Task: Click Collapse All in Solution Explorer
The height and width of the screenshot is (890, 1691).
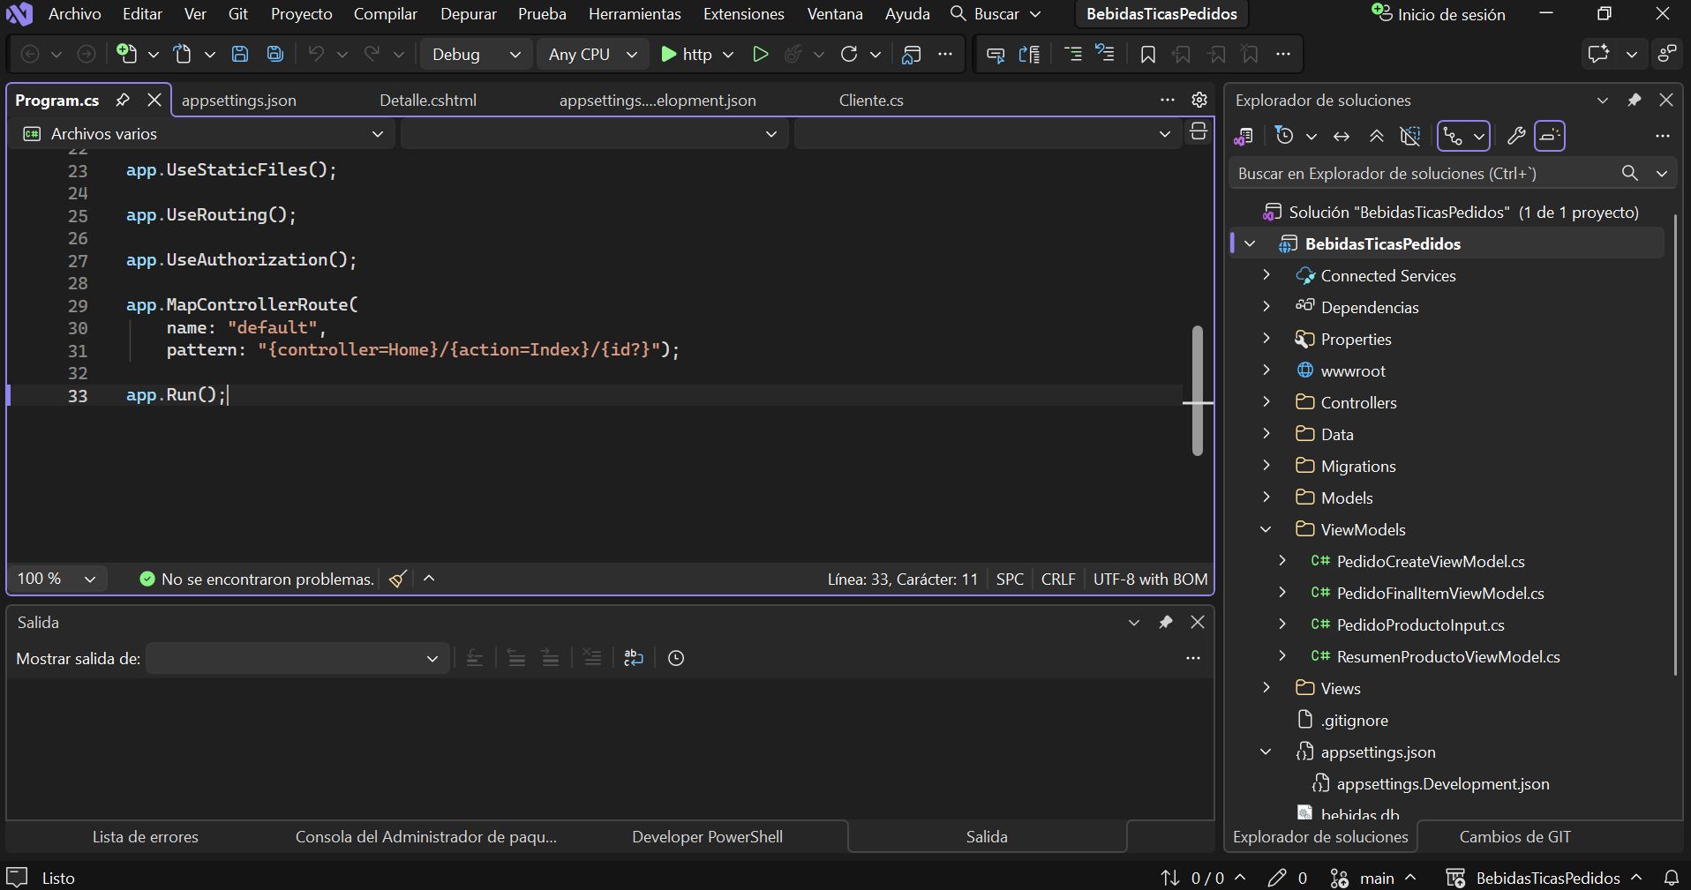Action: (x=1377, y=136)
